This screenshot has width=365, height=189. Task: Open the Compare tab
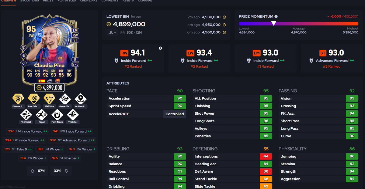click(145, 1)
